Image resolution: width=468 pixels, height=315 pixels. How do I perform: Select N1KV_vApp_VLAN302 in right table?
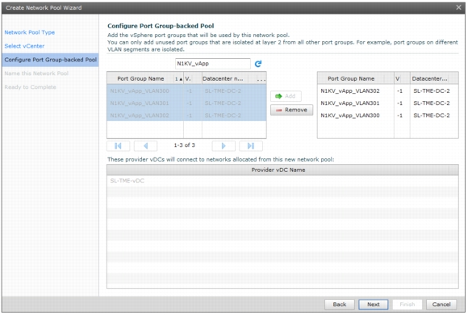click(387, 90)
